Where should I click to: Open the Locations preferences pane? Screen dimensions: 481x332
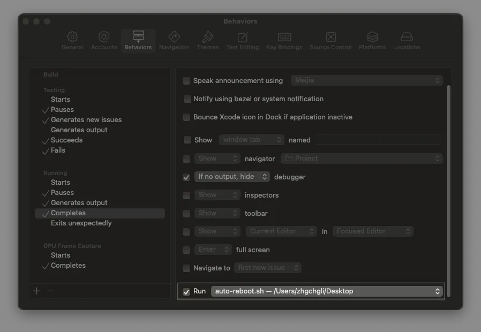(x=407, y=41)
